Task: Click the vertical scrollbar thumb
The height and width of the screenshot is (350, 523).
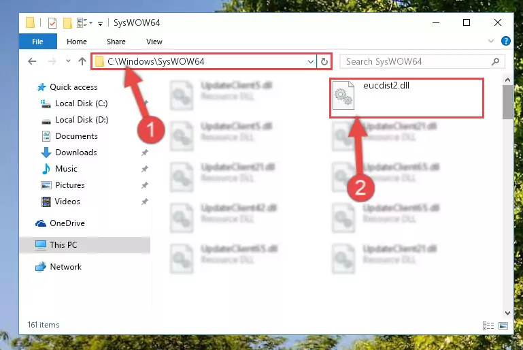Action: 507,102
